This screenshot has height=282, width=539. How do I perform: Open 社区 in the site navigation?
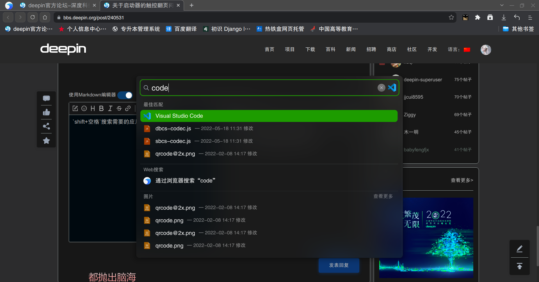[x=412, y=50]
